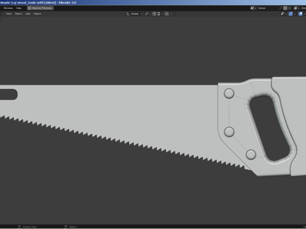Click the saw's top rivet
This screenshot has height=229, width=306.
pyautogui.click(x=229, y=94)
